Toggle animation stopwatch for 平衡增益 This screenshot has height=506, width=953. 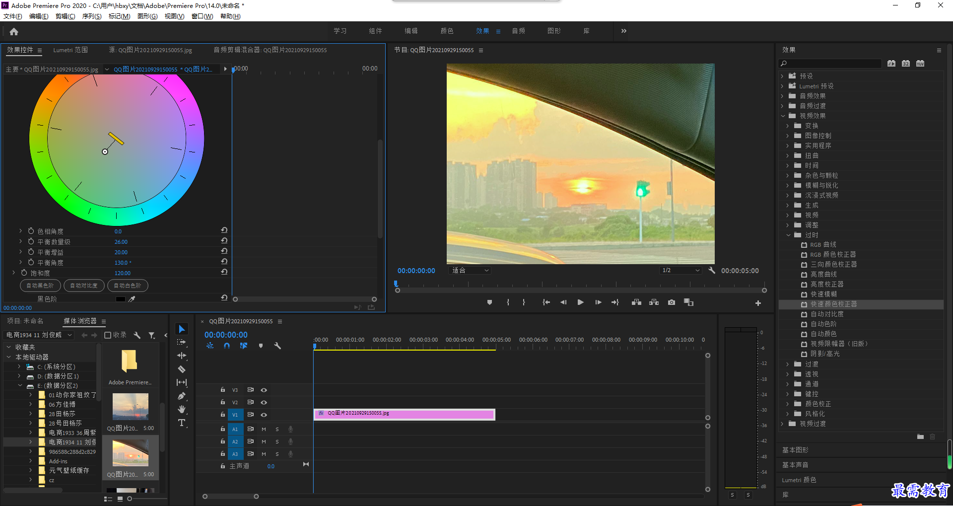point(31,252)
